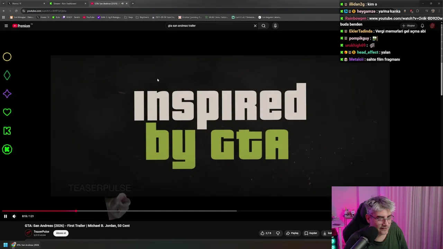
Task: Seek along the red video progress bar
Action: click(x=39, y=211)
